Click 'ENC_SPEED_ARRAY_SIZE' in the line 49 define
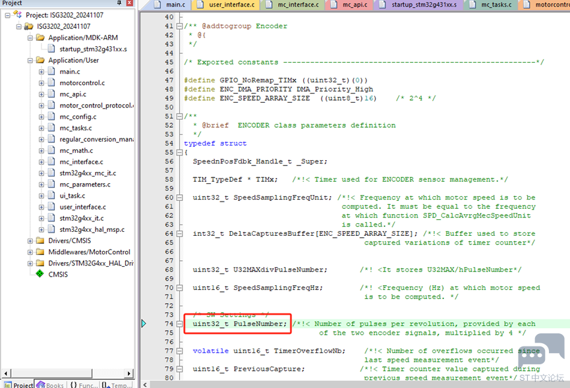 [265, 98]
